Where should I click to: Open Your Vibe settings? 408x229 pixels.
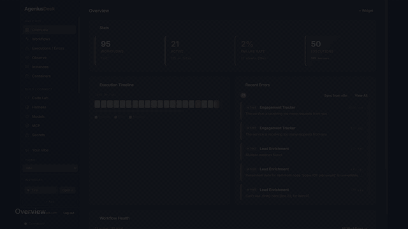[x=50, y=150]
